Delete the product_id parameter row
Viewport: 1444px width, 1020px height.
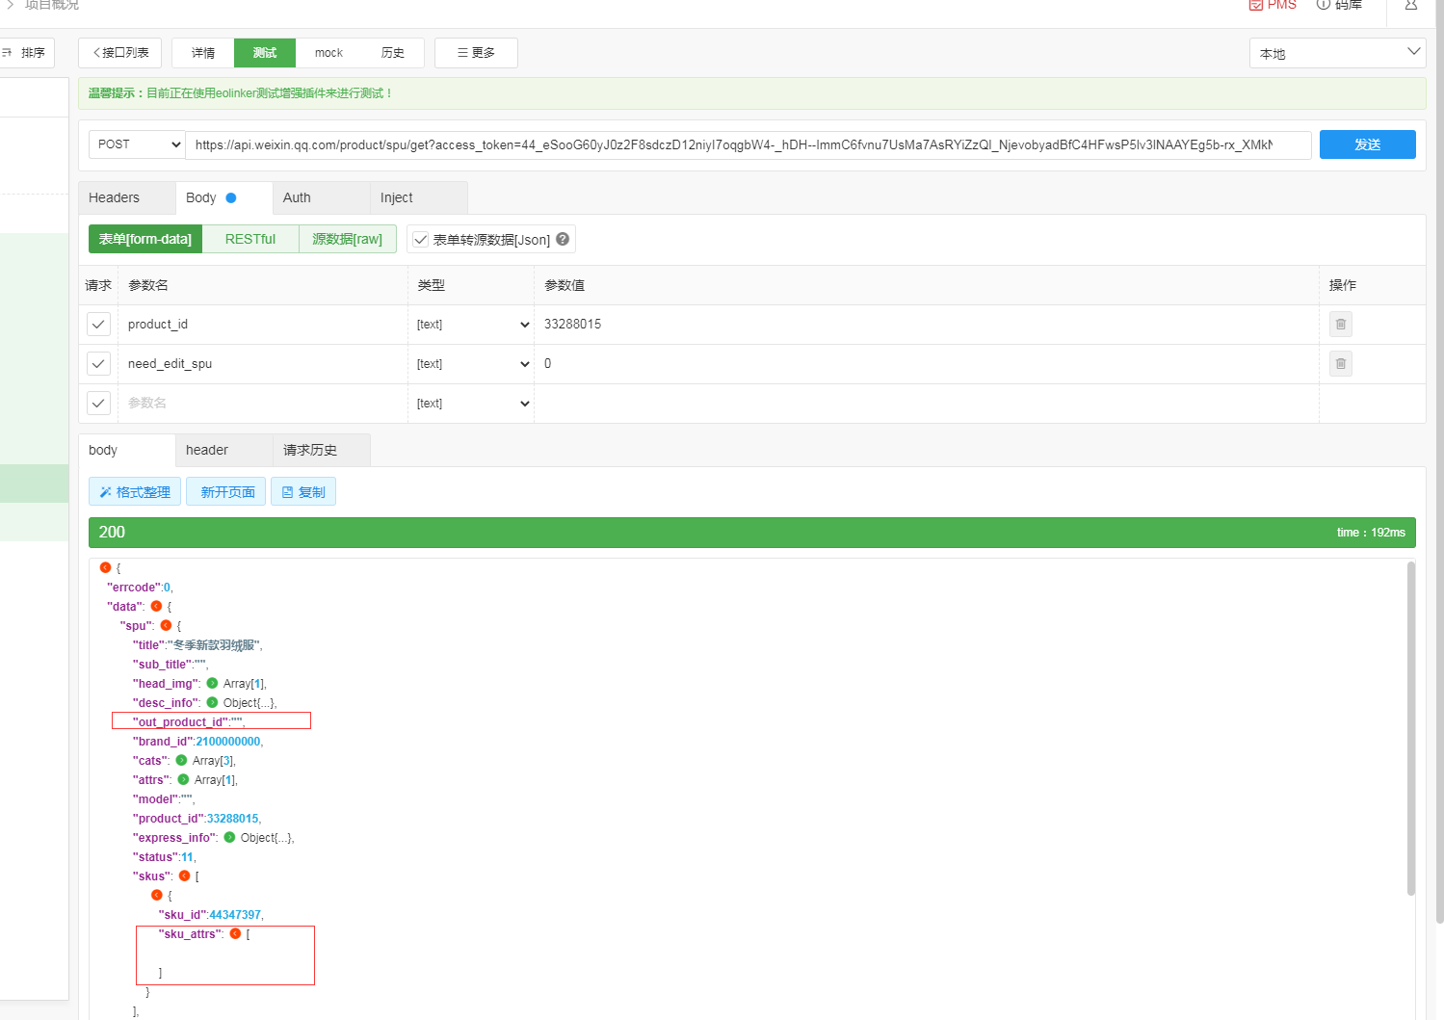(1340, 325)
